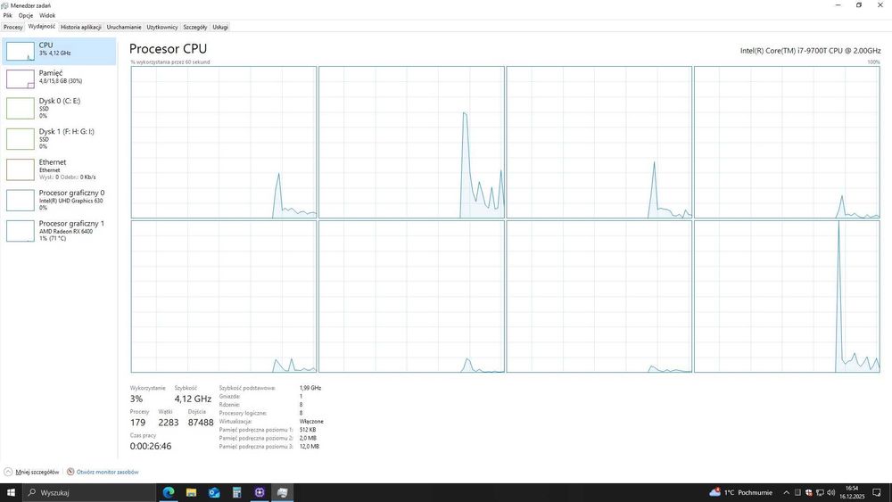Click the 179 processes value
The image size is (892, 502).
coord(137,423)
